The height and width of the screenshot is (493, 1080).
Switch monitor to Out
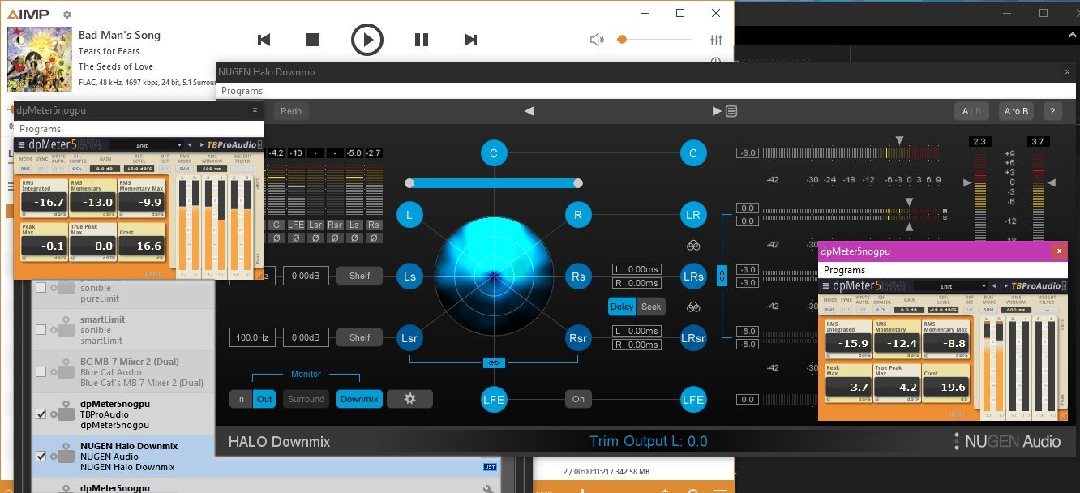264,399
